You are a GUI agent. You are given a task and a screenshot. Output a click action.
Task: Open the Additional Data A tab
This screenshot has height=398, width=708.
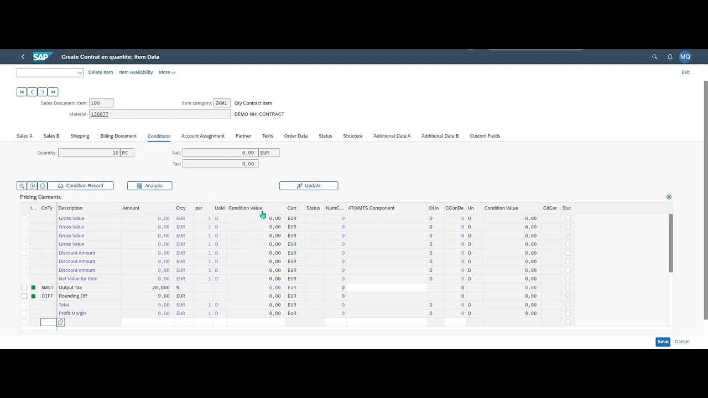point(392,136)
